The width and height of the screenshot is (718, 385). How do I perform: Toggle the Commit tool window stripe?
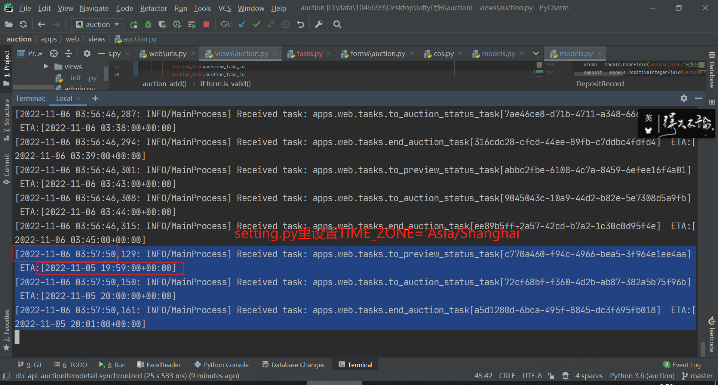[6, 169]
